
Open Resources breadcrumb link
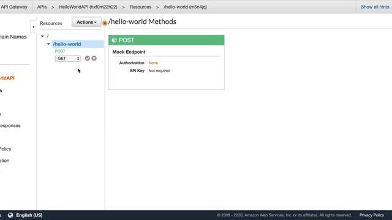(x=140, y=7)
